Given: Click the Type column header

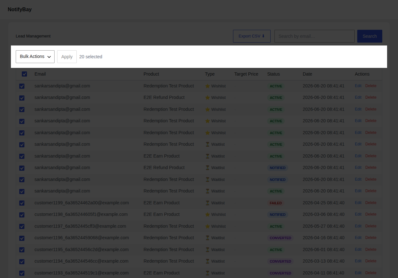Looking at the screenshot, I should pos(210,74).
